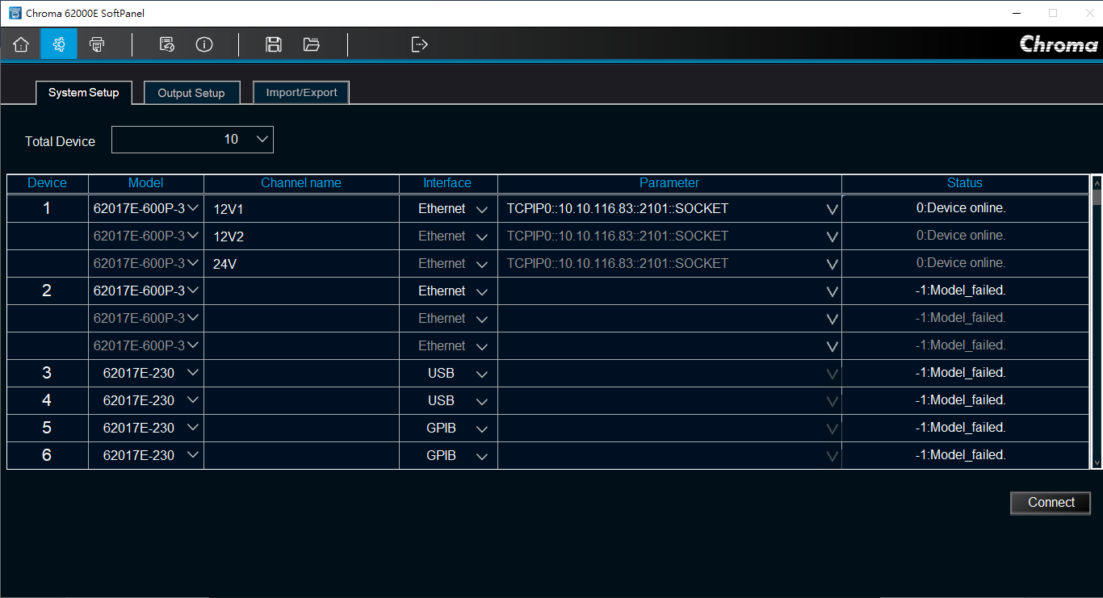Click '-1:Model_failed.' status for Device 6
1103x598 pixels.
(x=961, y=455)
